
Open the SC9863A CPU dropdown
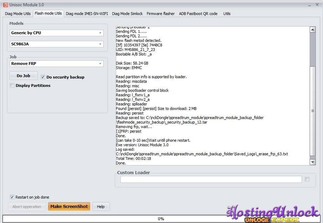coord(57,44)
